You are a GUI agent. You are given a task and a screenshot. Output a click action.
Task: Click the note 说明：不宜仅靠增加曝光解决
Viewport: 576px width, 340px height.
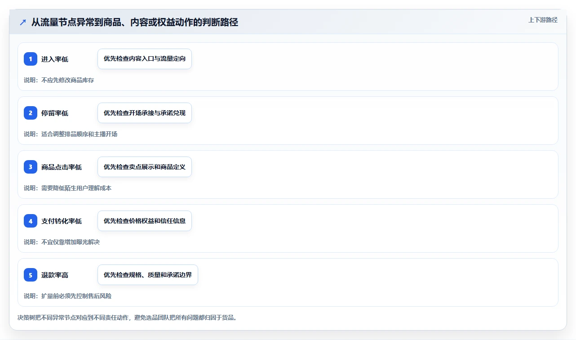pyautogui.click(x=62, y=242)
